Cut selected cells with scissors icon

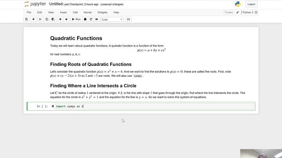point(41,19)
